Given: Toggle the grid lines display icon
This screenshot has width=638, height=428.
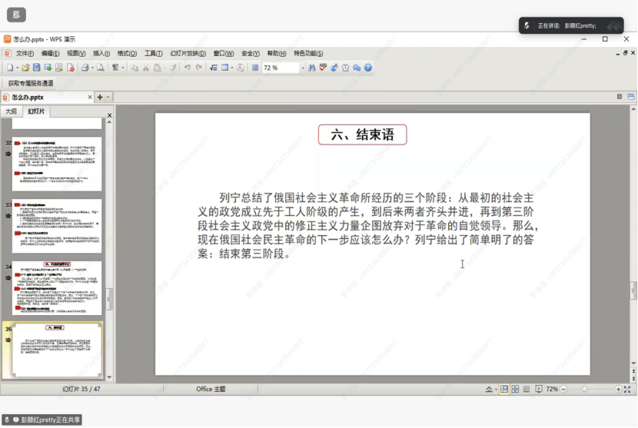Looking at the screenshot, I should pos(255,68).
